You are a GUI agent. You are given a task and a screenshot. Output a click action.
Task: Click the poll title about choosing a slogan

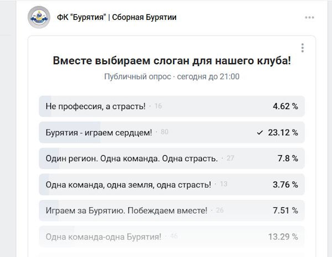172,61
